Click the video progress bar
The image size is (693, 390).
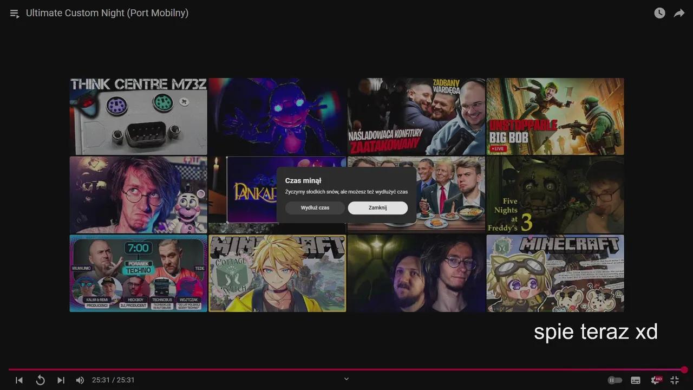click(x=346, y=370)
